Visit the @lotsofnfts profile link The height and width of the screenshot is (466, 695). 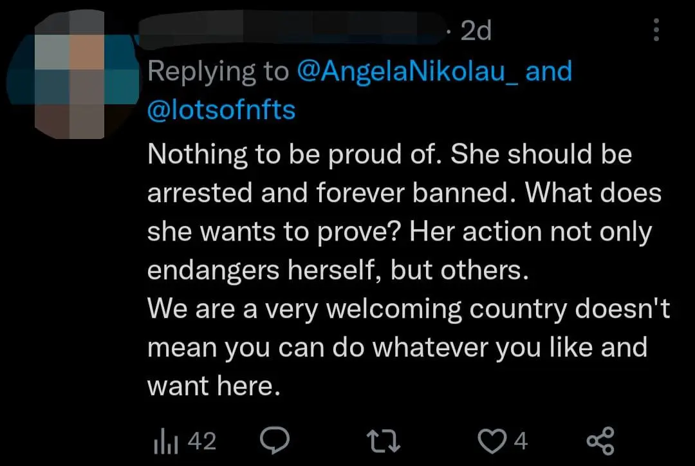point(221,110)
